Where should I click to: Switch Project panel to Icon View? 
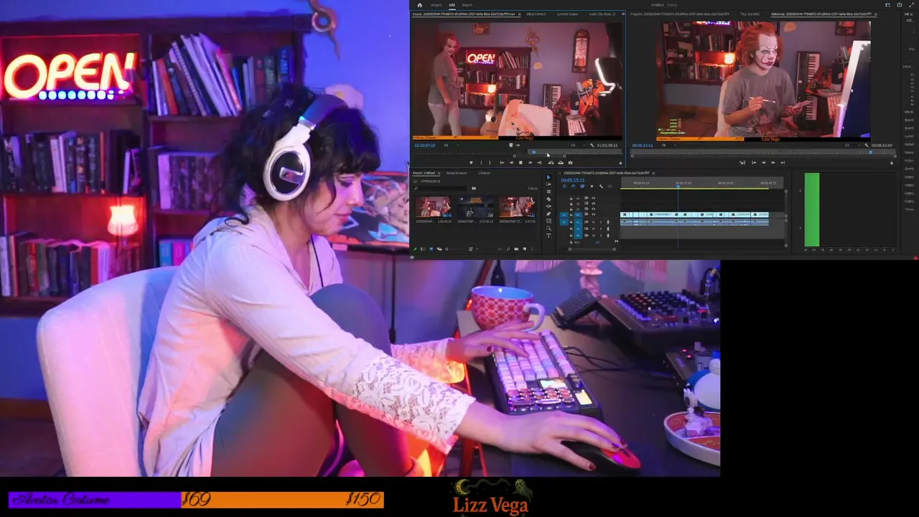tap(431, 249)
